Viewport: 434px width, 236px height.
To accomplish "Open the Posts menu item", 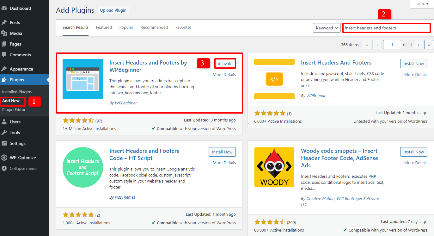I will 24,22.
